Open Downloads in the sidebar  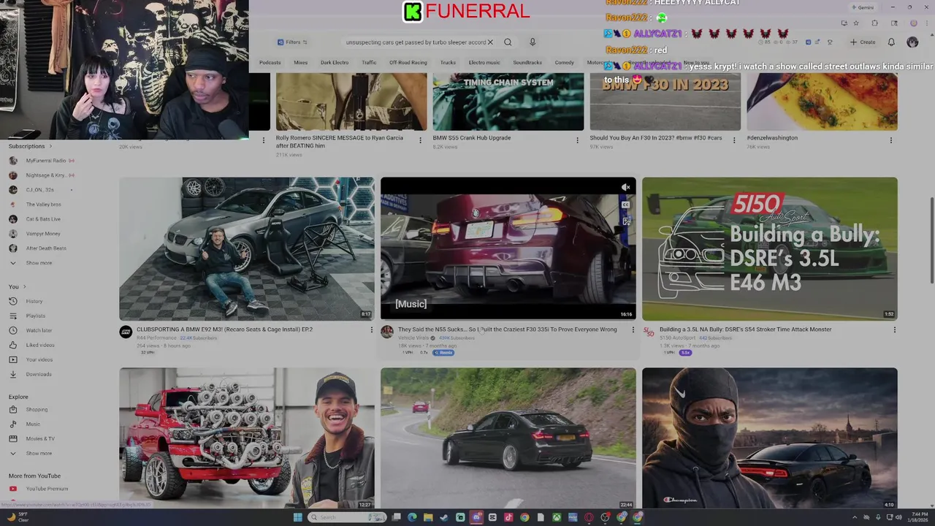pyautogui.click(x=38, y=374)
